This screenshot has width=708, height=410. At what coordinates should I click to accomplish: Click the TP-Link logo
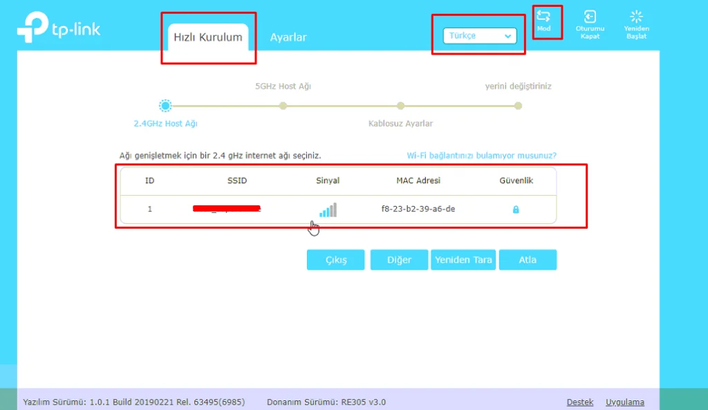click(x=59, y=28)
